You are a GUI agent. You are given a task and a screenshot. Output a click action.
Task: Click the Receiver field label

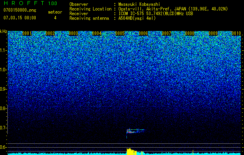(x=79, y=14)
